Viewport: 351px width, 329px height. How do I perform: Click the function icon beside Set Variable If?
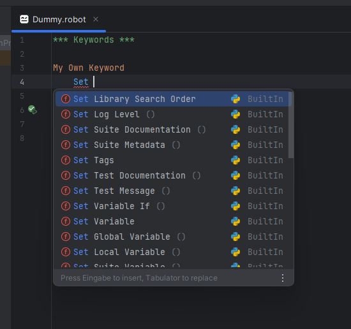point(66,206)
